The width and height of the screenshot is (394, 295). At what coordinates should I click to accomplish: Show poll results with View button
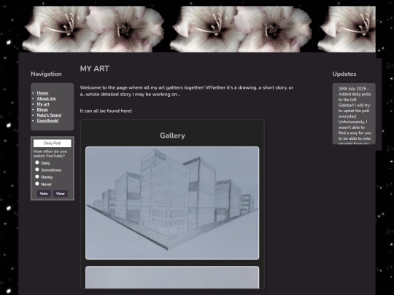[x=61, y=194]
